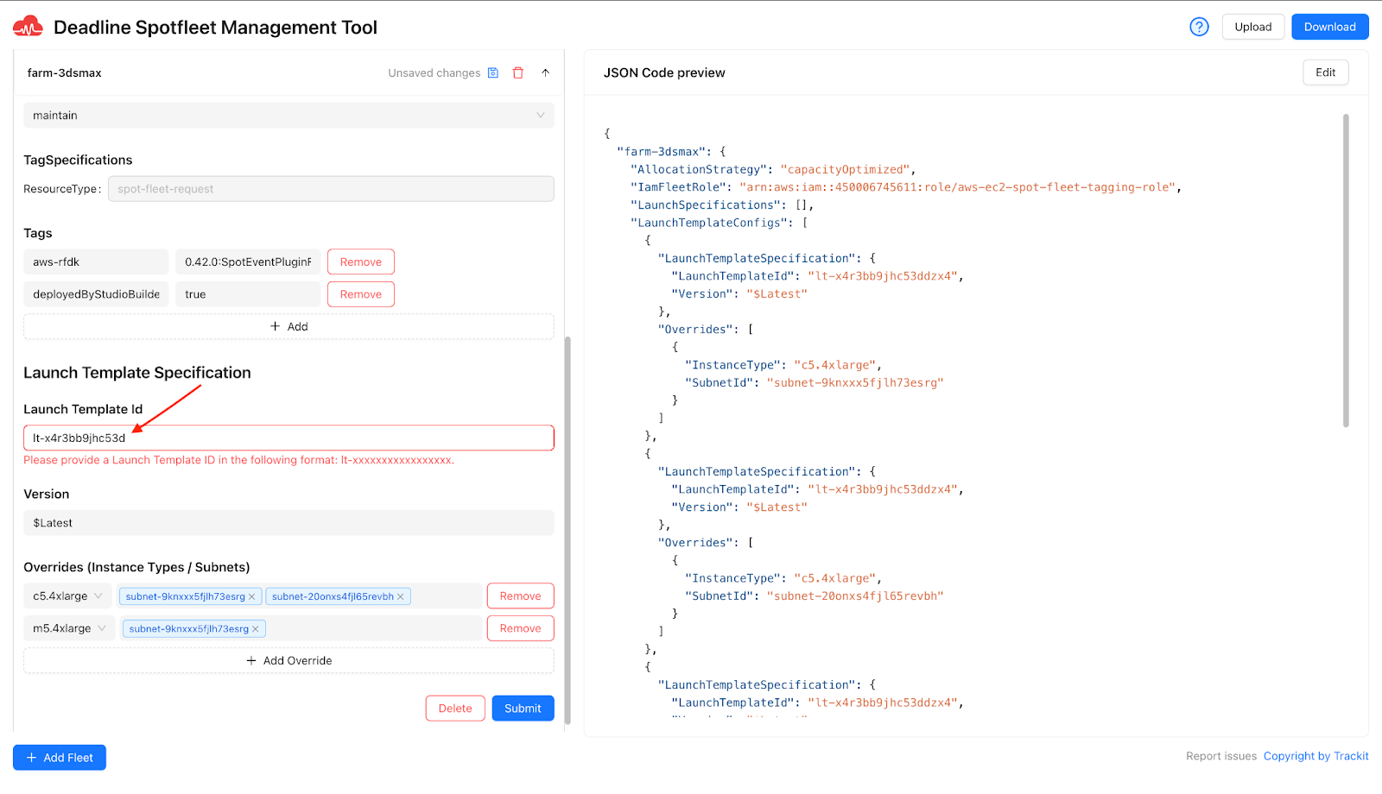Open Report issues link
1382x794 pixels.
(x=1221, y=756)
